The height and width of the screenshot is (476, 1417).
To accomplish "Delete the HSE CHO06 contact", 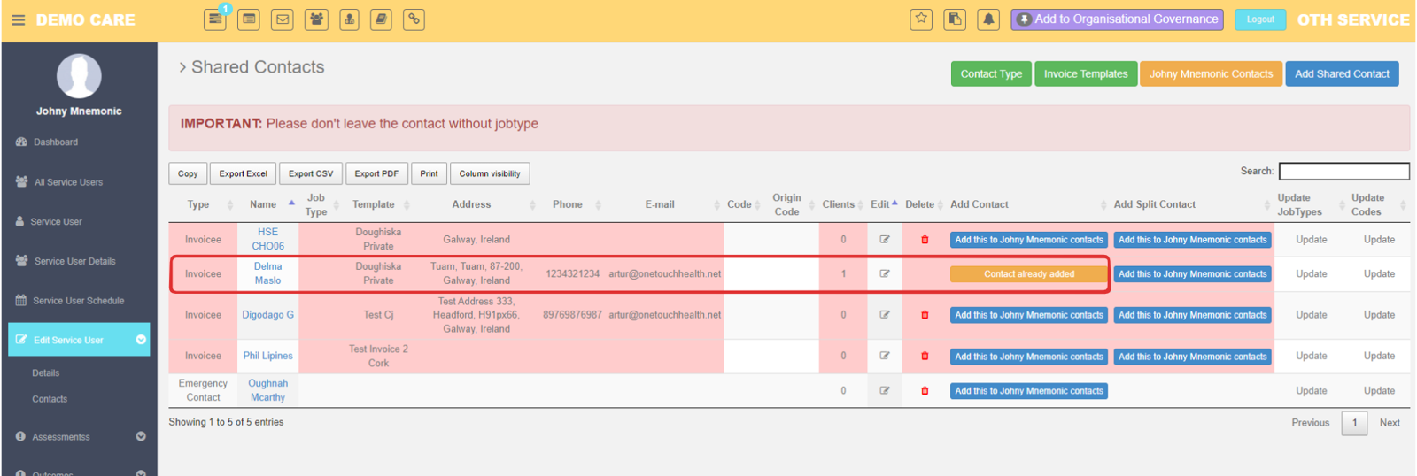I will (925, 240).
